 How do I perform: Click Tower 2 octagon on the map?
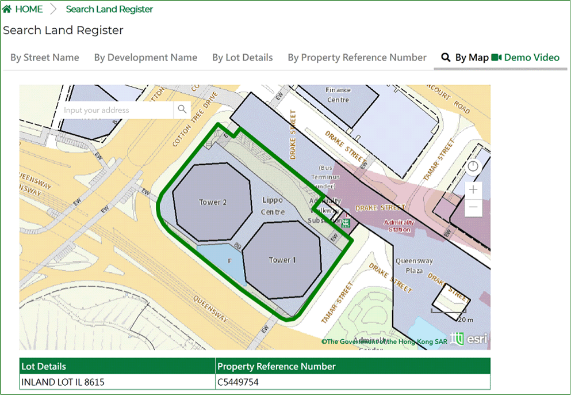coord(212,202)
